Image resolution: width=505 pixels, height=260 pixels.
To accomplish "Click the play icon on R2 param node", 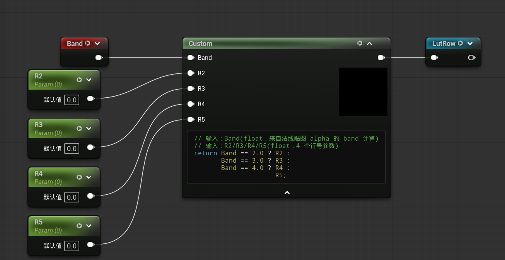I will point(79,80).
